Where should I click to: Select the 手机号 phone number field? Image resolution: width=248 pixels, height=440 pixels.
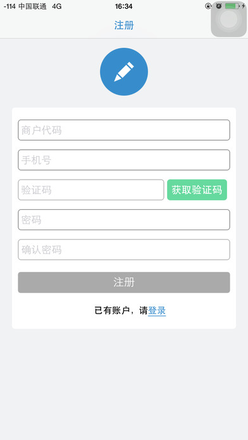(124, 160)
